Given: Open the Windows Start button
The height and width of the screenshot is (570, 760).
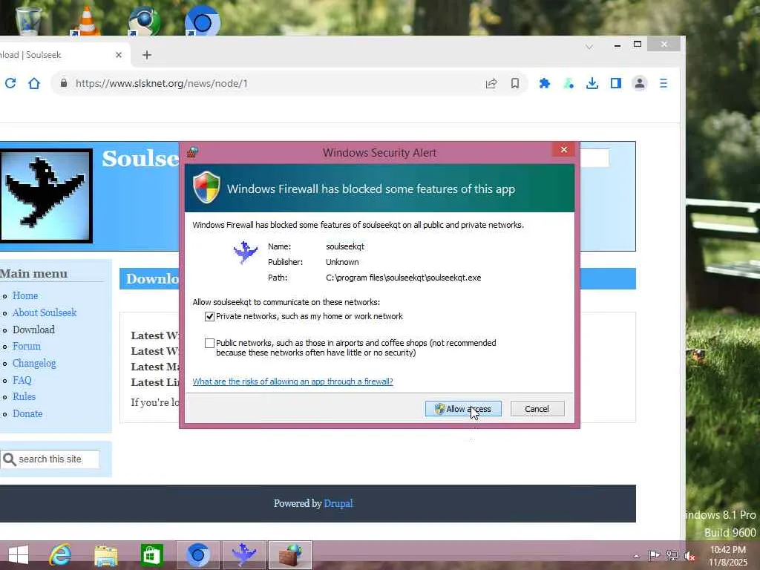Looking at the screenshot, I should [19, 555].
